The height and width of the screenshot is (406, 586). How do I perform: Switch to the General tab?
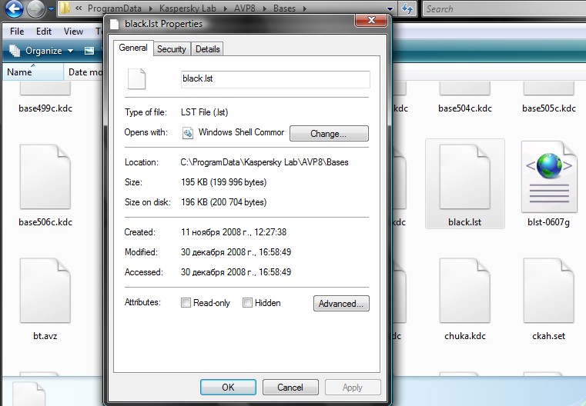tap(133, 48)
